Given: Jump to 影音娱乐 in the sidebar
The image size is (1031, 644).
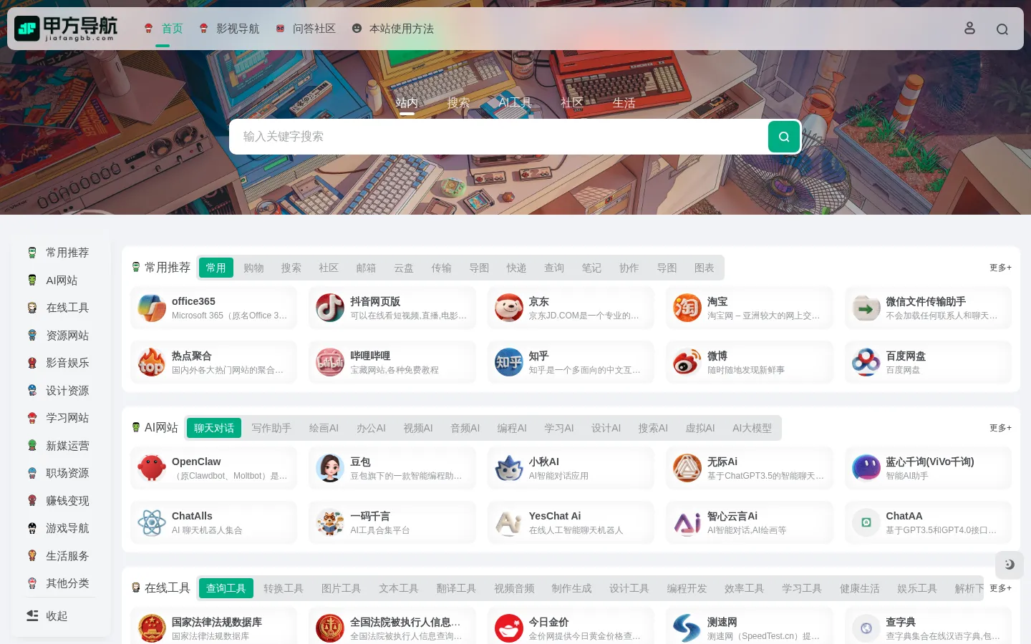Looking at the screenshot, I should (x=59, y=363).
